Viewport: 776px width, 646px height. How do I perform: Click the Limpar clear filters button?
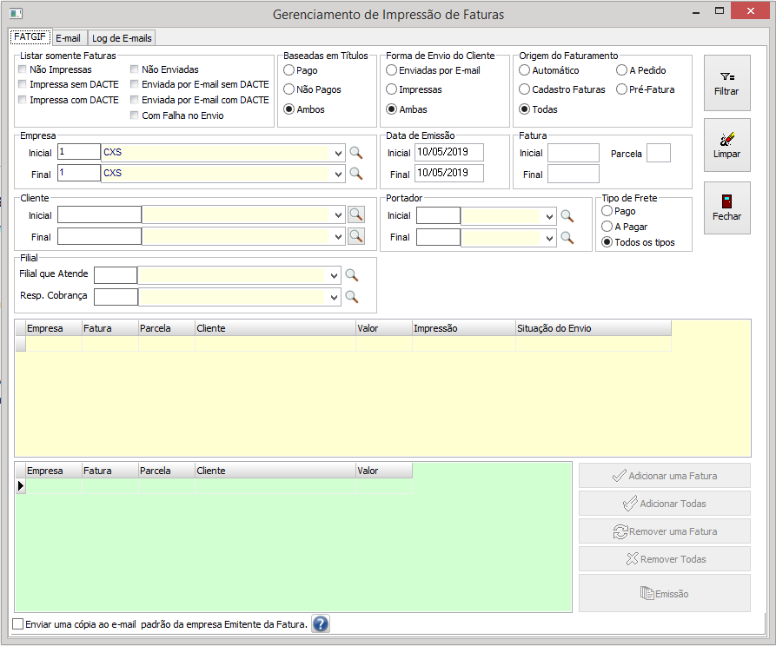[x=726, y=146]
